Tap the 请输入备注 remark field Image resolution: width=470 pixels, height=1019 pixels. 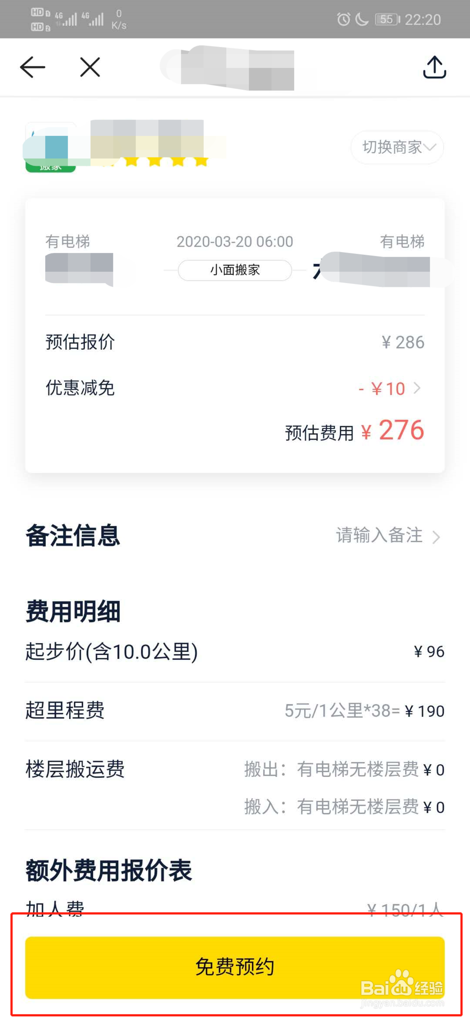[x=379, y=535]
